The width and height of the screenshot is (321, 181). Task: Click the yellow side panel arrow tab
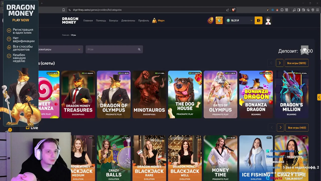tap(319, 97)
